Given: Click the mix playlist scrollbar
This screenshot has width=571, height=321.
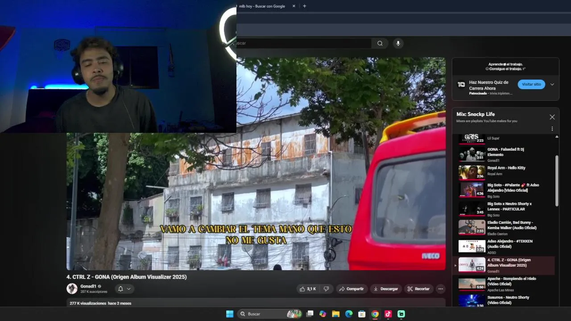Looking at the screenshot, I should (557, 181).
